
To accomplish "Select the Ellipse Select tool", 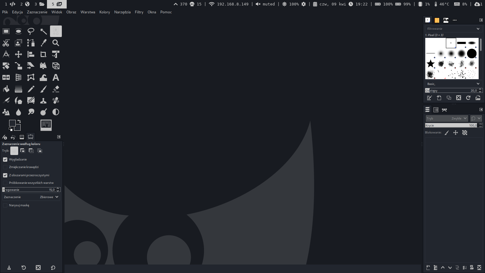I will click(18, 31).
